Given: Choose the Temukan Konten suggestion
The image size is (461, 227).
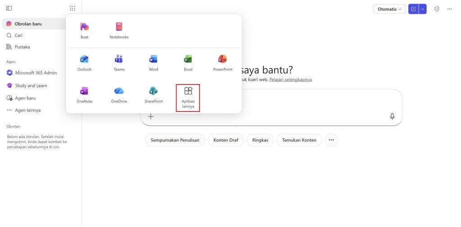Looking at the screenshot, I should coord(299,140).
